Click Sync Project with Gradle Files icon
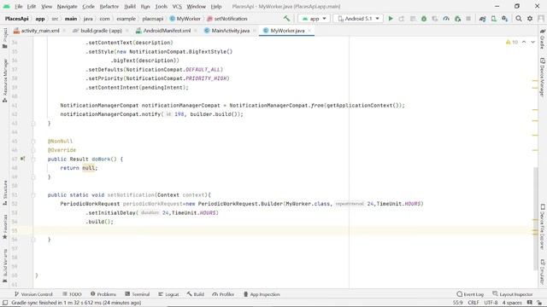Screen dimensions: 547x307 point(482,19)
